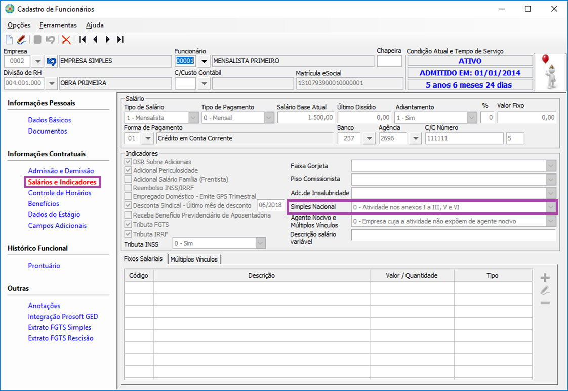Open the Simples Nacional dropdown
568x391 pixels.
(550, 207)
